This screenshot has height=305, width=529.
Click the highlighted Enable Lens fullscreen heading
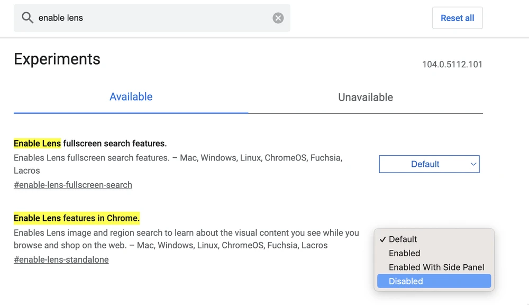(x=90, y=143)
